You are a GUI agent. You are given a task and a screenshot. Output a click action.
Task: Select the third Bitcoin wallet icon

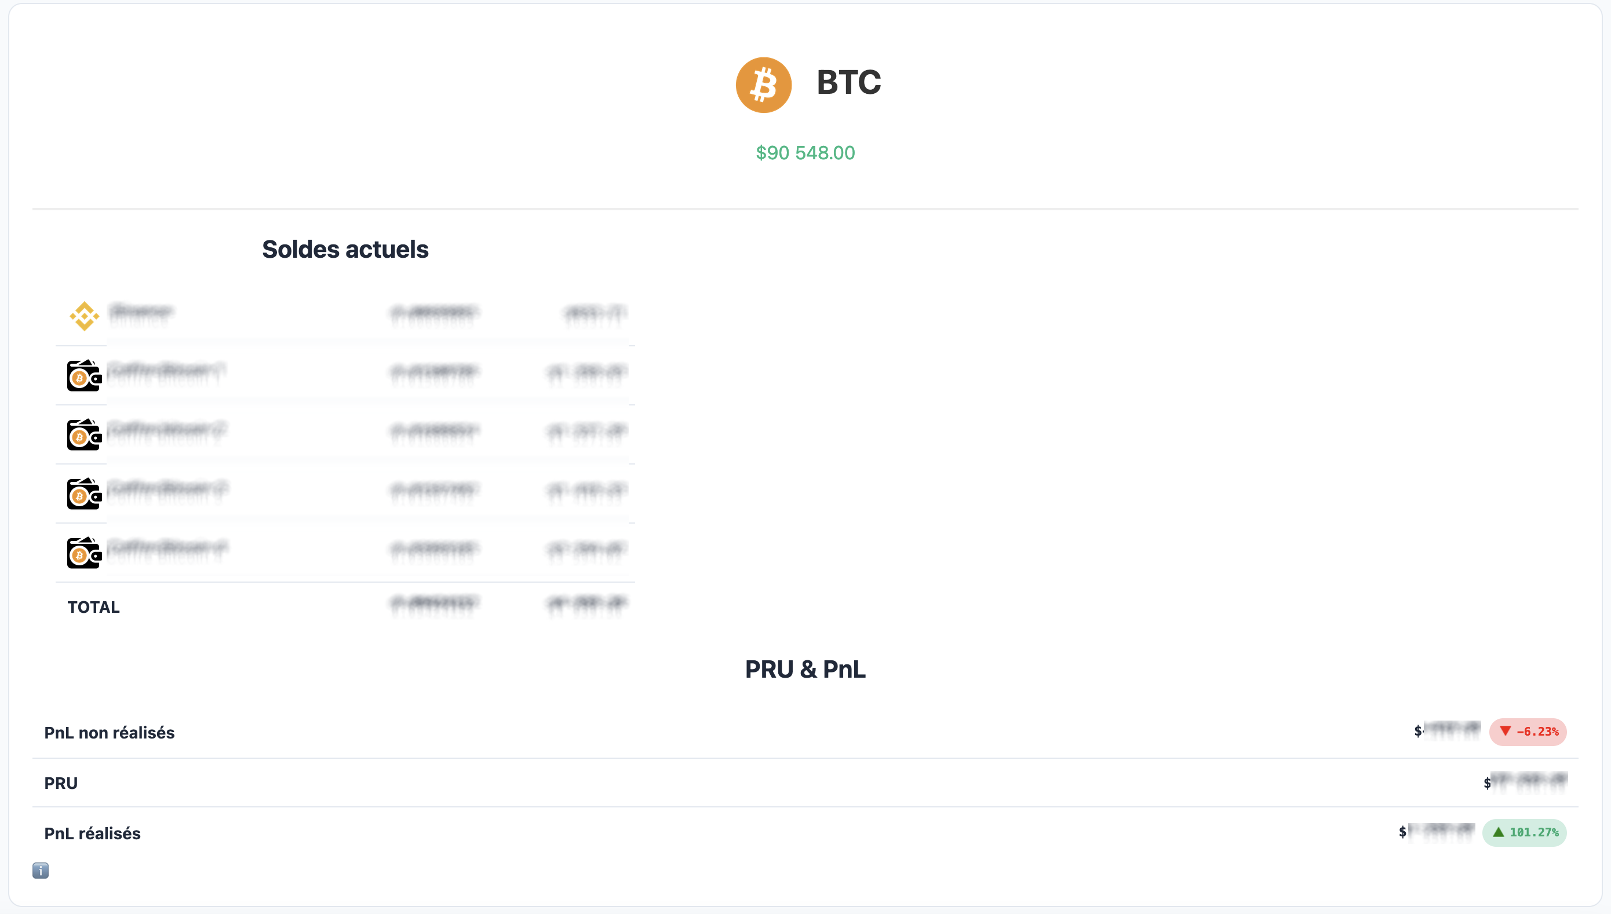[83, 494]
